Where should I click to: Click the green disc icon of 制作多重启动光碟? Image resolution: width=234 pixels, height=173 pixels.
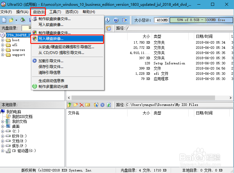coord(35,86)
